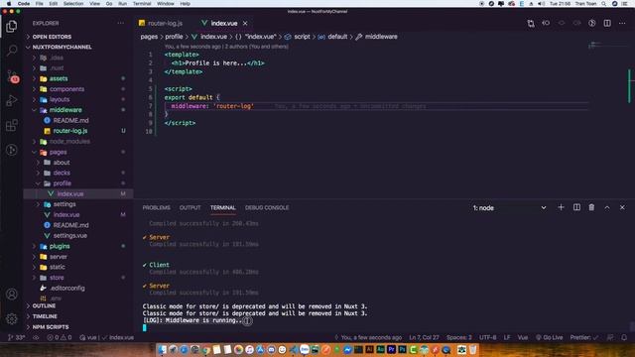Click the Split Editor icon
Viewport: 635px width, 357px height.
(x=607, y=24)
